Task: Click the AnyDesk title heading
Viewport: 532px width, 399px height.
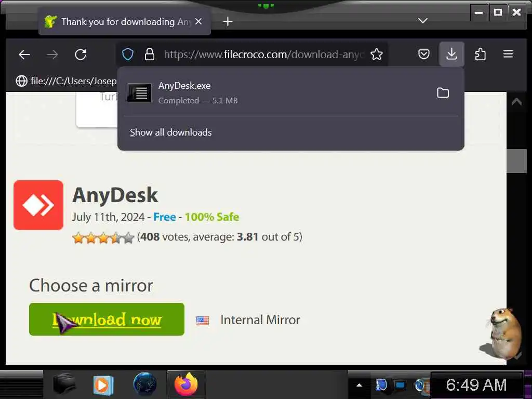Action: pyautogui.click(x=115, y=195)
